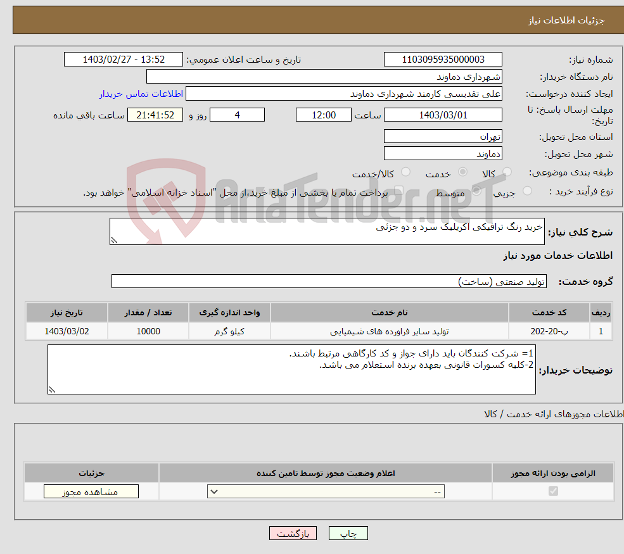
Task: Click the ردیف column header
Action: pos(601,313)
